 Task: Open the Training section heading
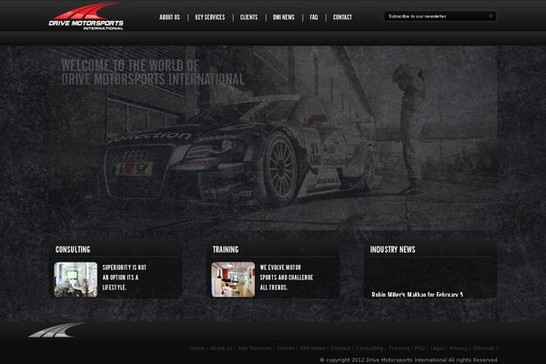click(x=226, y=249)
